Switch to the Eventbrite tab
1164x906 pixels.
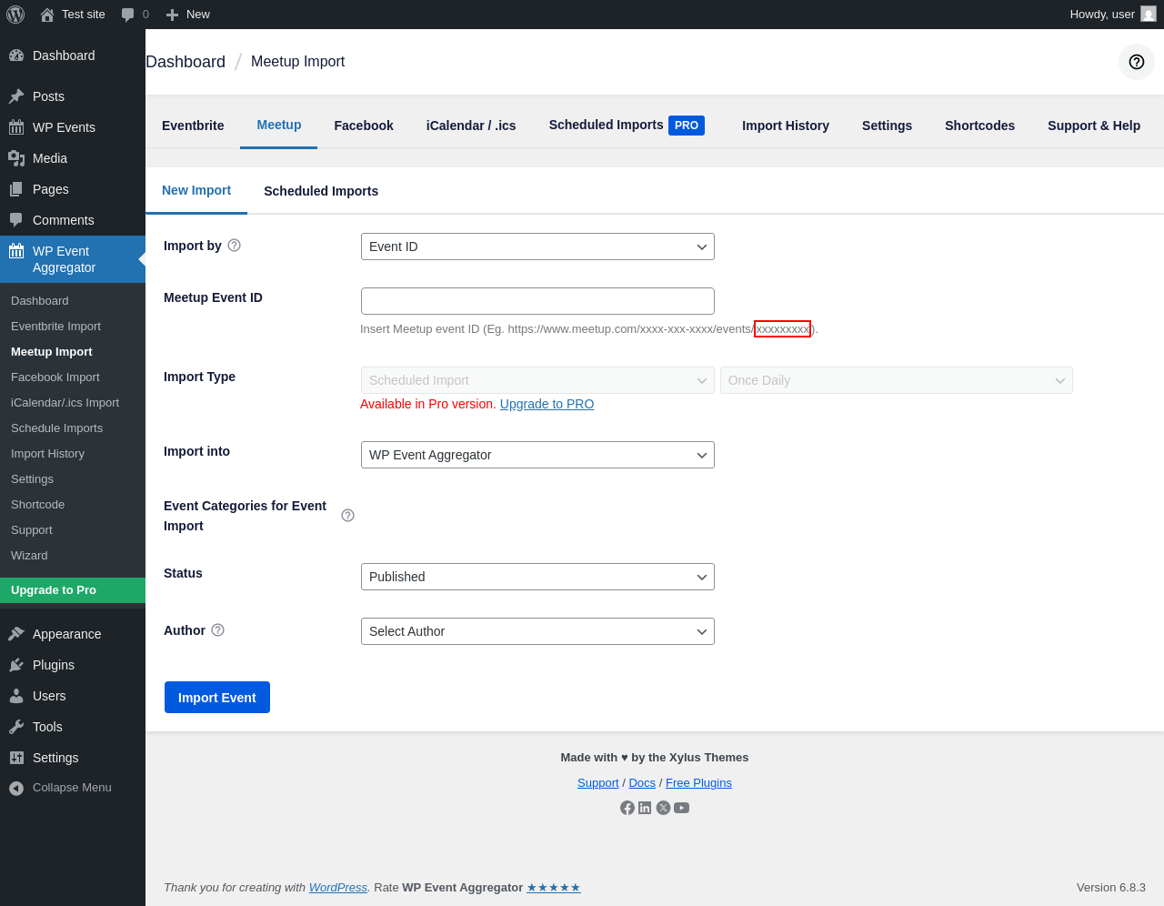(193, 126)
